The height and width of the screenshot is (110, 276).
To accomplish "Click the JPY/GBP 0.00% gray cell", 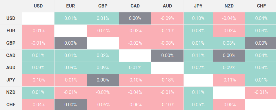I will 103,80.
